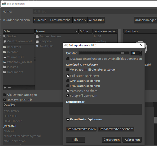Click the Standardwerte laden button
157x146 pixels.
coord(81,129)
